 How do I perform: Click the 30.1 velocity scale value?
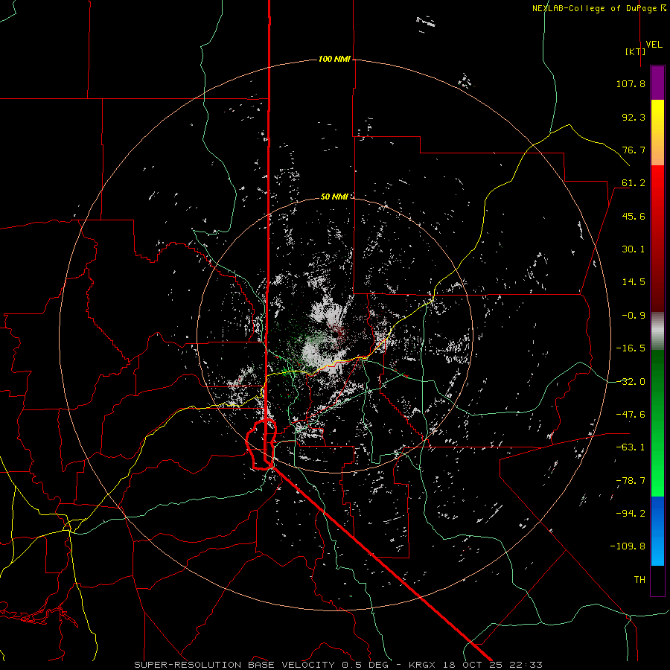click(x=634, y=249)
